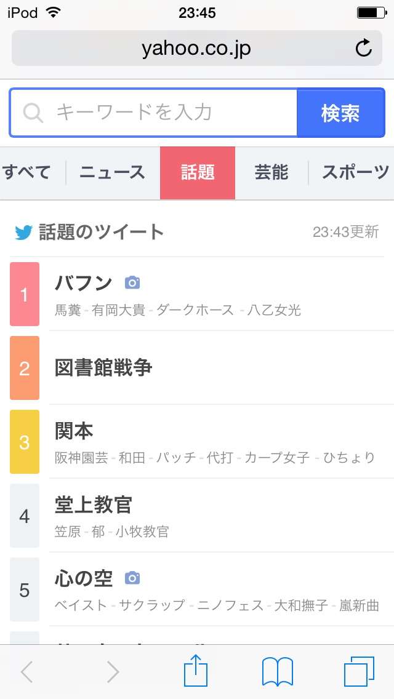Switch to the ニュース tab
Viewport: 394px width, 699px height.
[111, 173]
